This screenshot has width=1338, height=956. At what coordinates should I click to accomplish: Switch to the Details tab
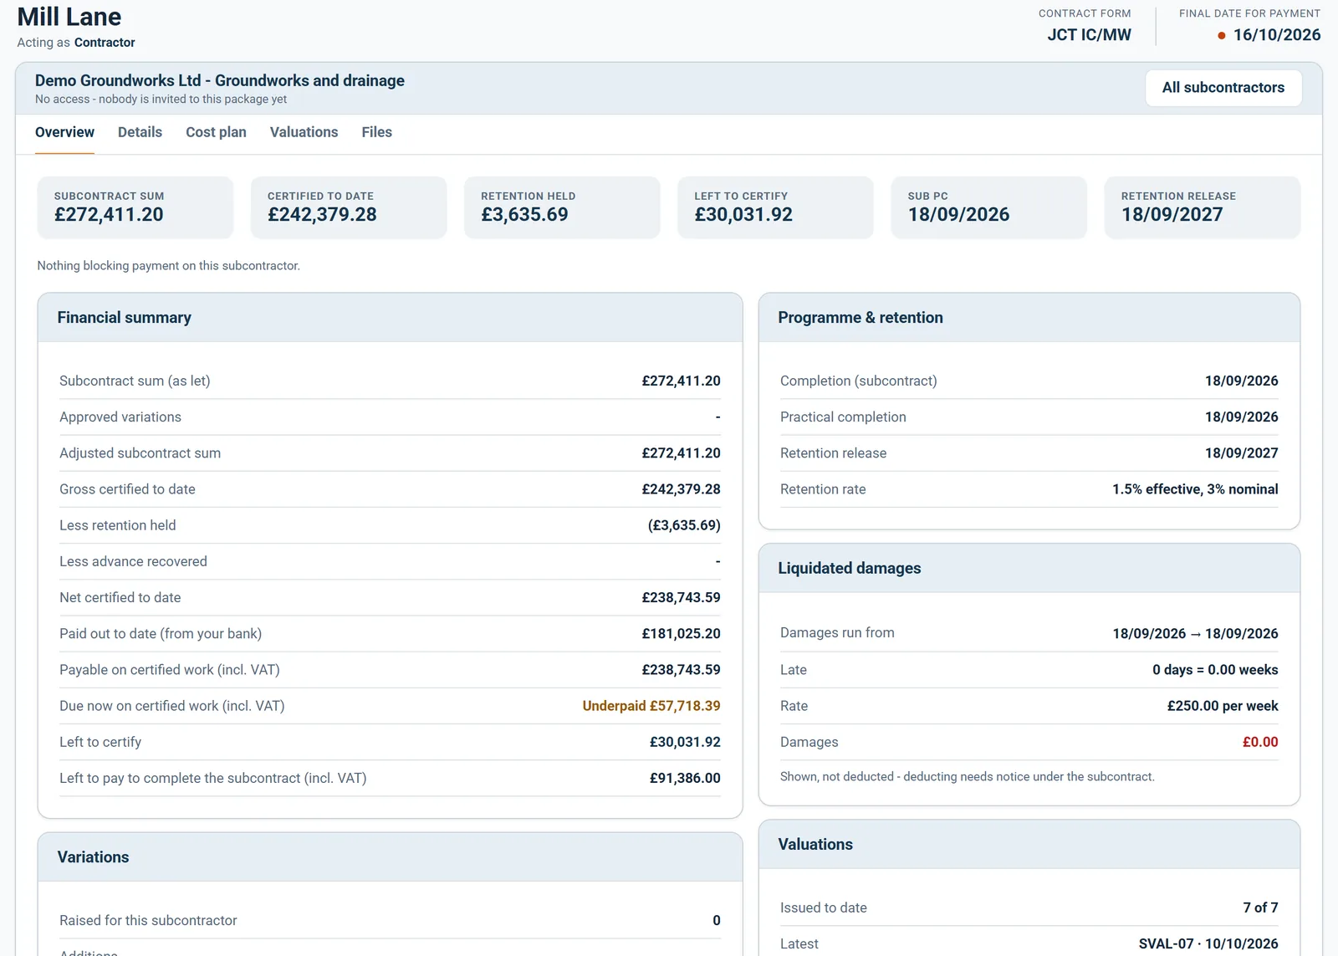[140, 132]
